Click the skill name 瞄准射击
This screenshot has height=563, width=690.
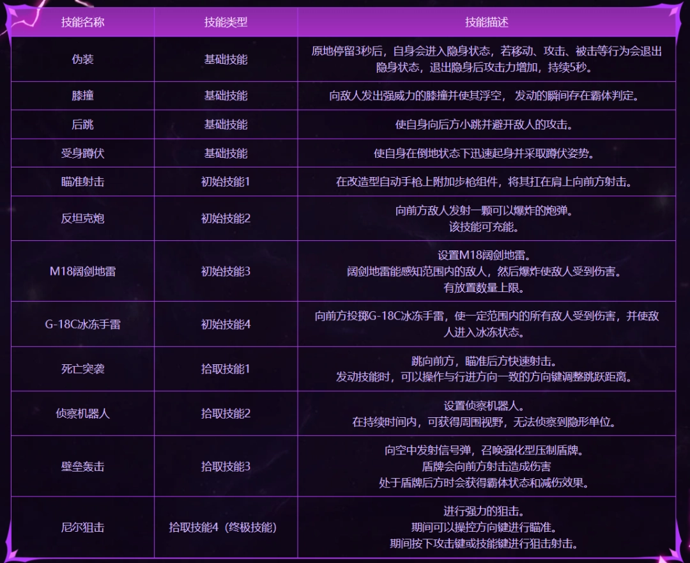point(82,181)
